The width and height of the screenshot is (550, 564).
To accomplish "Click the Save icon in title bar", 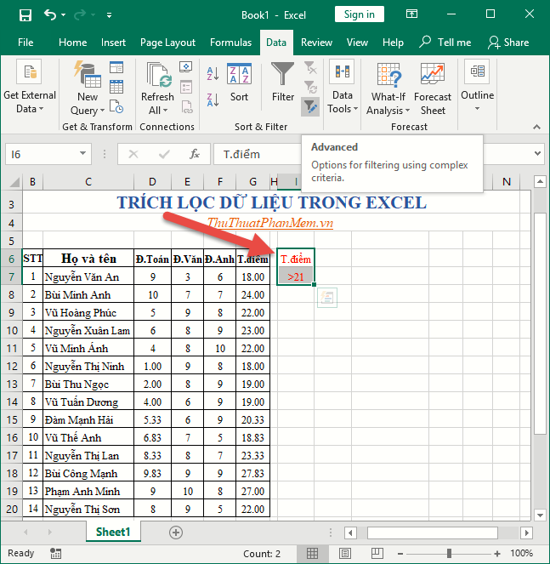I will tap(26, 15).
